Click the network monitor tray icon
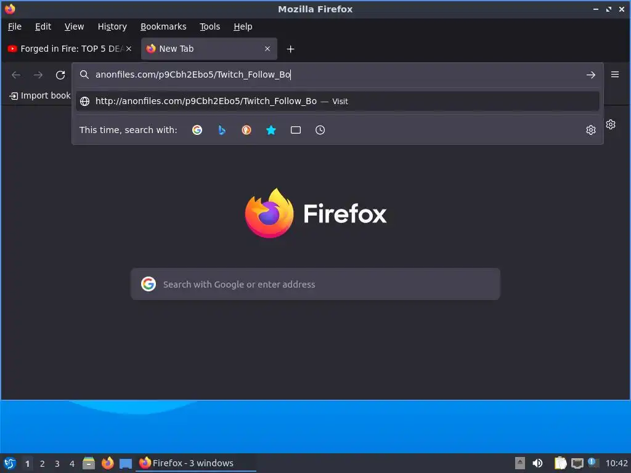Viewport: 631px width, 473px height. click(x=577, y=463)
